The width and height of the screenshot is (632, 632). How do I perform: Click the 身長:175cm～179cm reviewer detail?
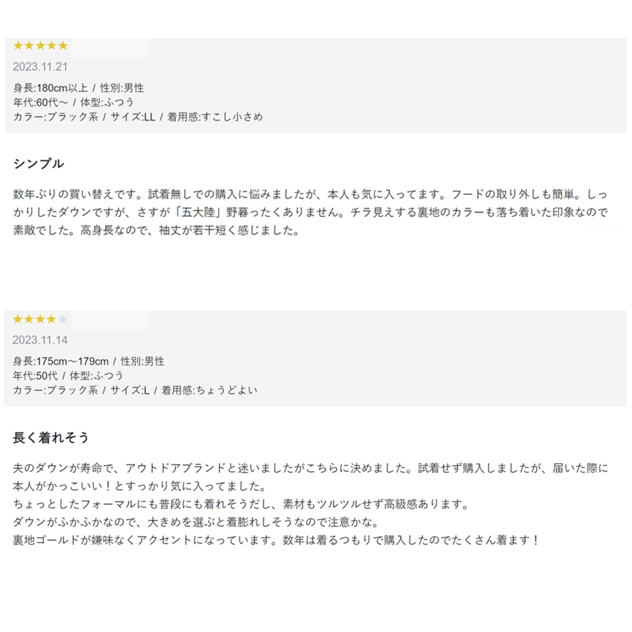click(61, 361)
